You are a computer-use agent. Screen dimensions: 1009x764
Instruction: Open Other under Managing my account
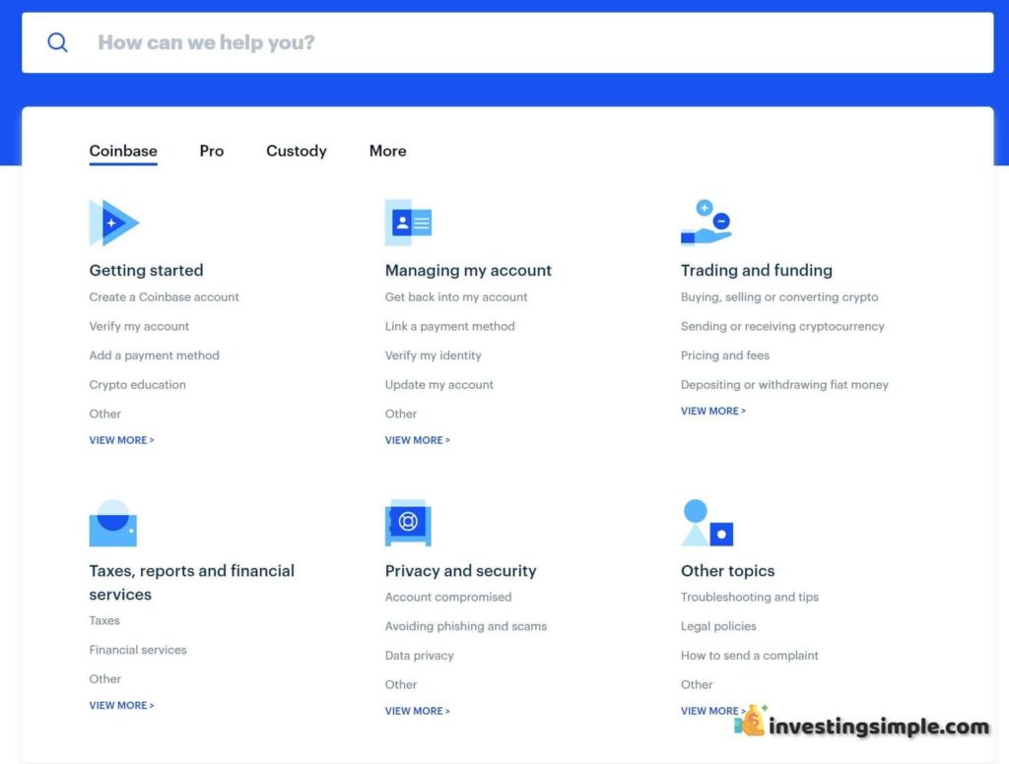click(401, 414)
